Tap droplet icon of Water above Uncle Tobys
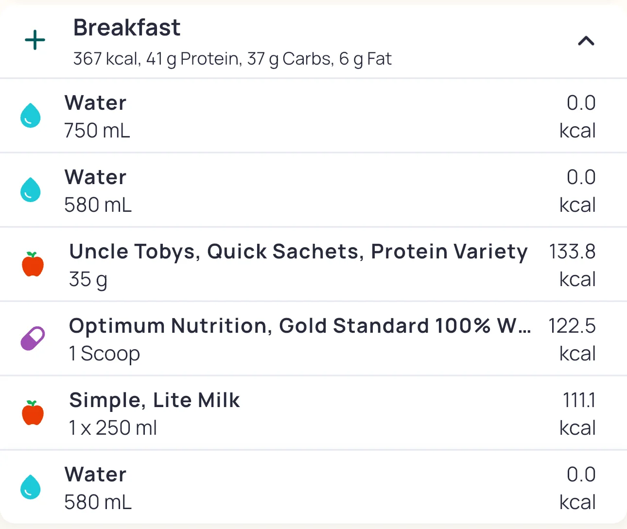This screenshot has width=627, height=529. click(30, 190)
